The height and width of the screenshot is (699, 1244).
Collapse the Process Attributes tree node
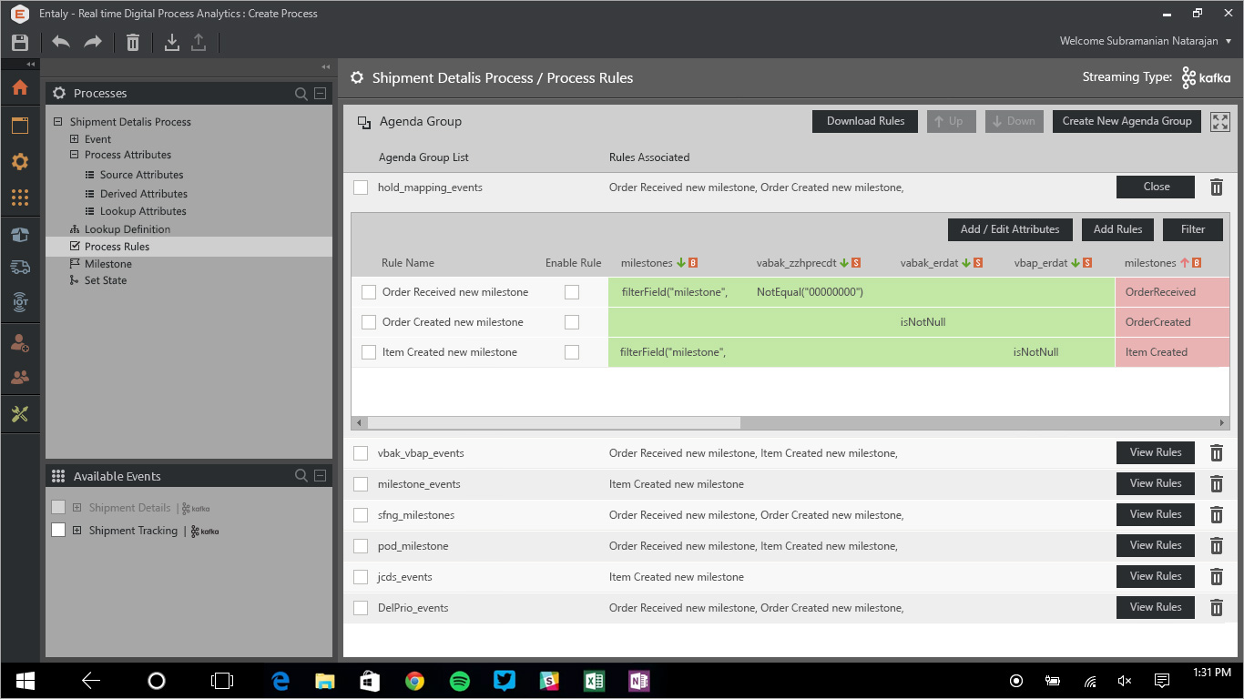click(x=75, y=155)
